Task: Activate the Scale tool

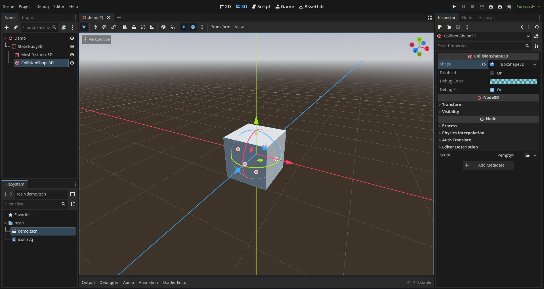Action: (x=113, y=27)
